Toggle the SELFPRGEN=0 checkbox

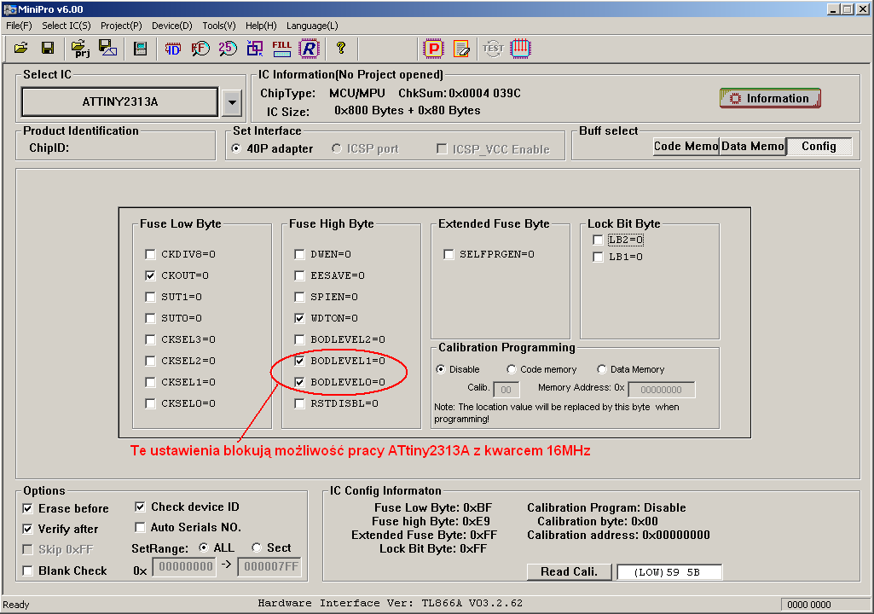click(x=449, y=254)
